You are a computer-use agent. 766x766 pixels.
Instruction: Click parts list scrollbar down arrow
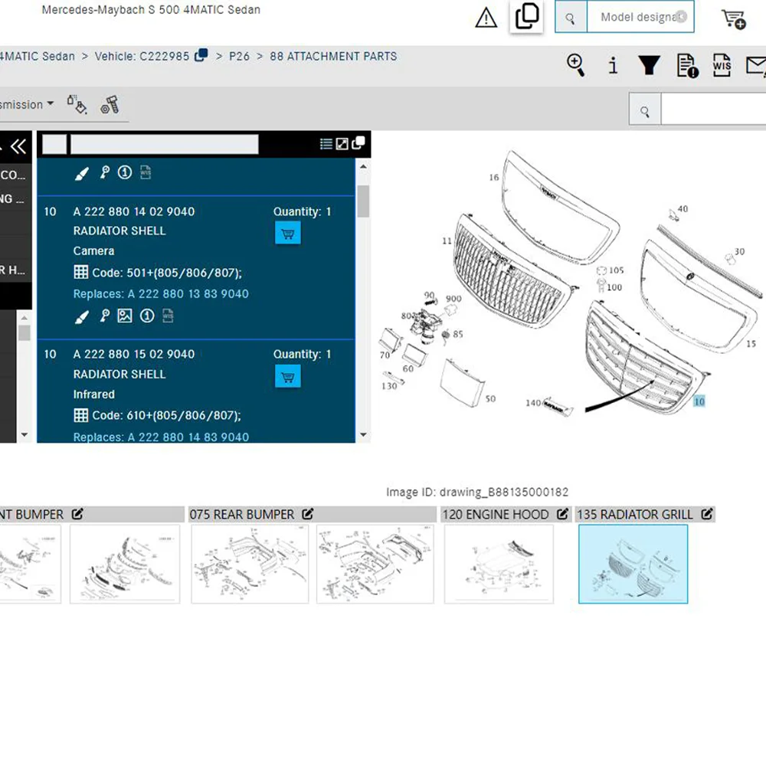pos(363,435)
